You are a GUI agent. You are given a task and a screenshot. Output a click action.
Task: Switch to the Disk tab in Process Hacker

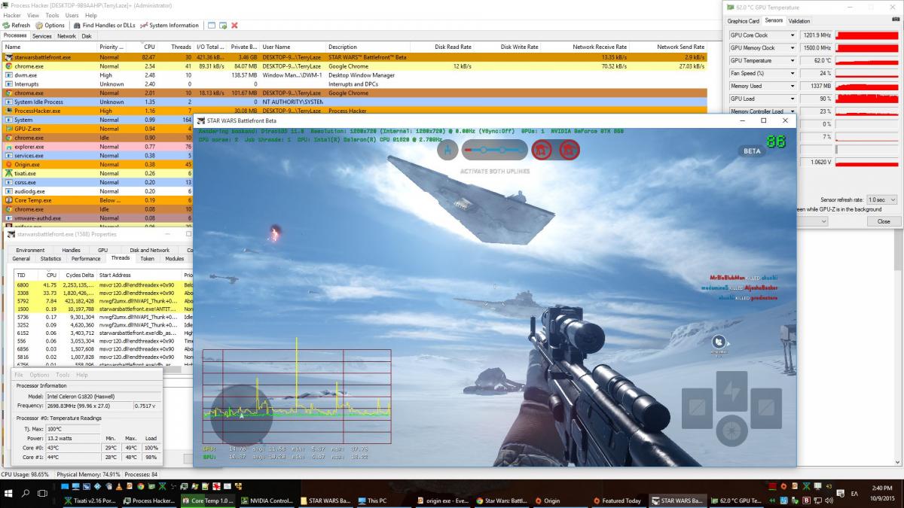click(87, 36)
